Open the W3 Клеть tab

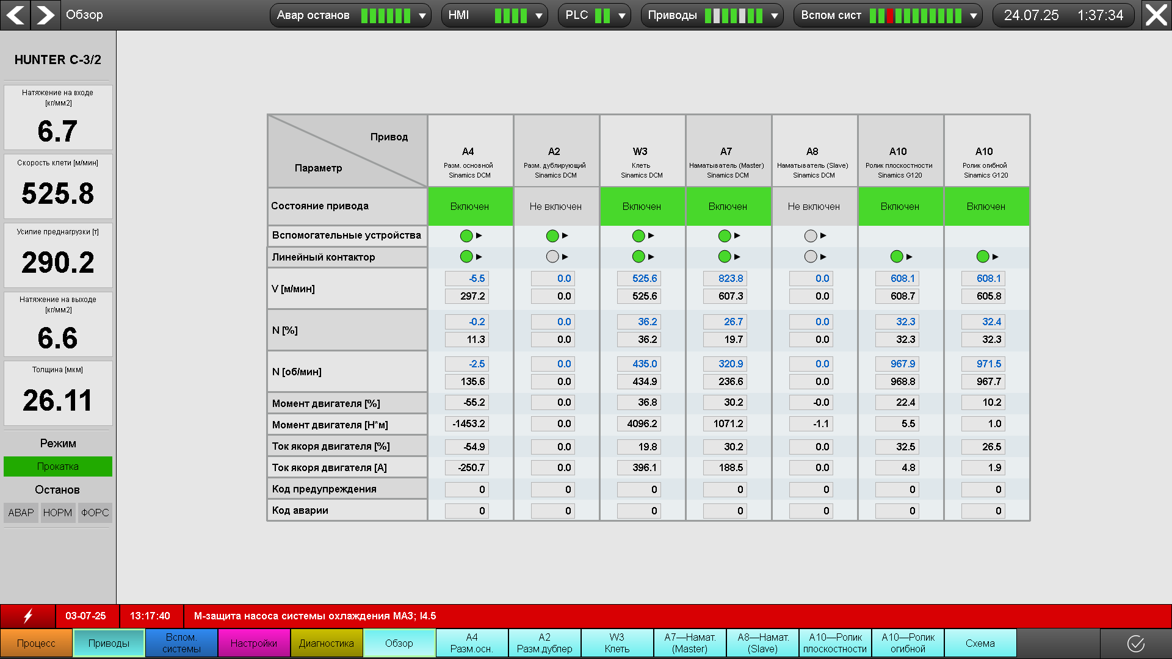[x=617, y=643]
